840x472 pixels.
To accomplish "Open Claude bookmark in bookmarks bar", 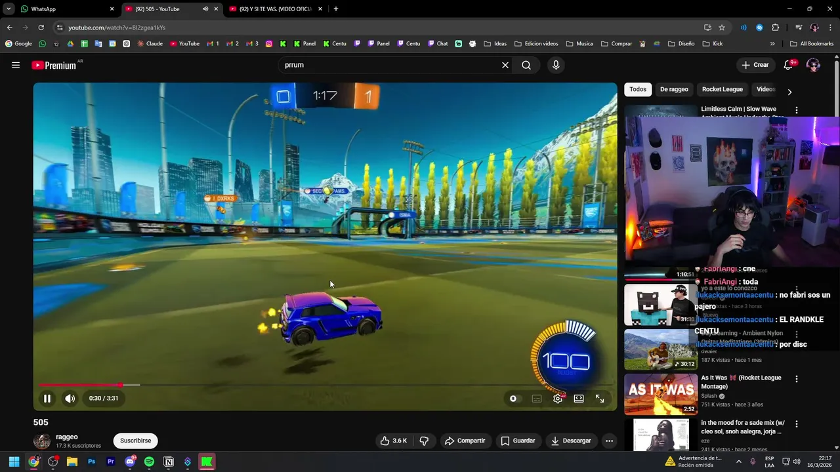I will click(x=150, y=44).
